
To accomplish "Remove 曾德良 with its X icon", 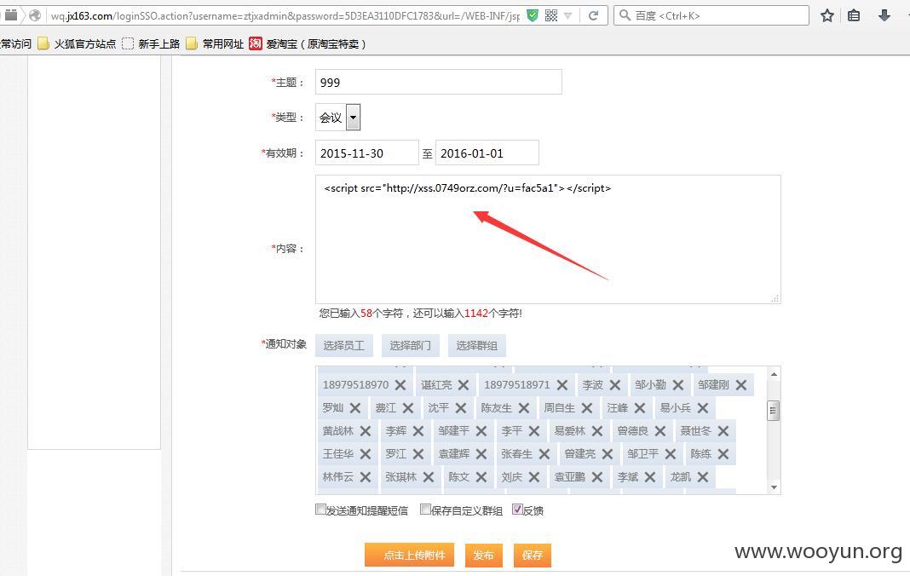I will [x=659, y=431].
